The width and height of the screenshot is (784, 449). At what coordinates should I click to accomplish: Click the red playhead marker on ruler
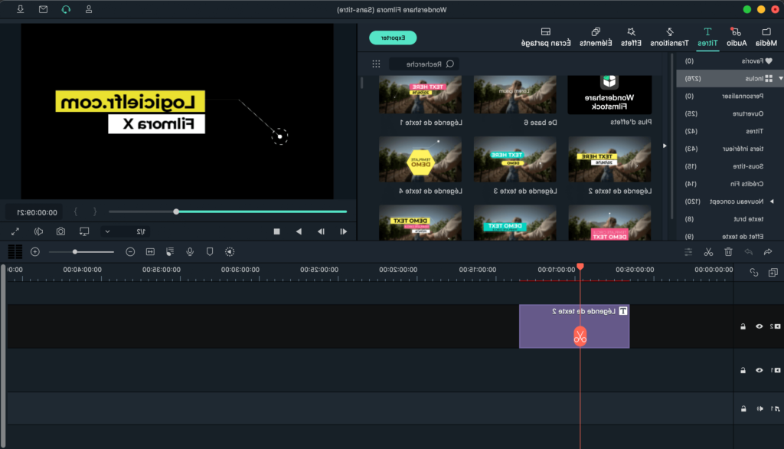pyautogui.click(x=580, y=267)
